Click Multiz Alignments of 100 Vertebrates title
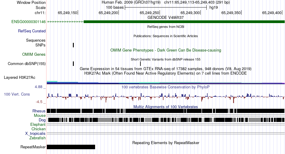 tap(166, 107)
